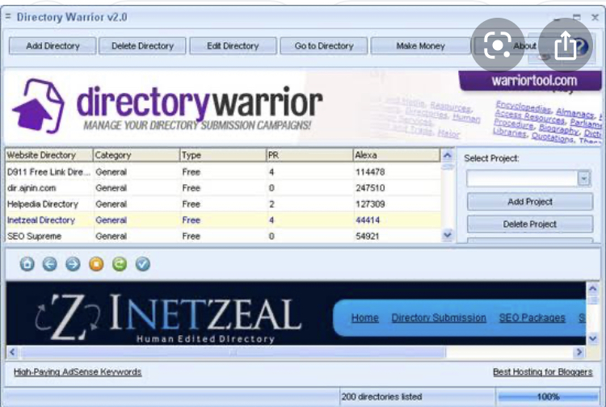This screenshot has width=606, height=407.
Task: Click the Make Money button
Action: [x=420, y=46]
